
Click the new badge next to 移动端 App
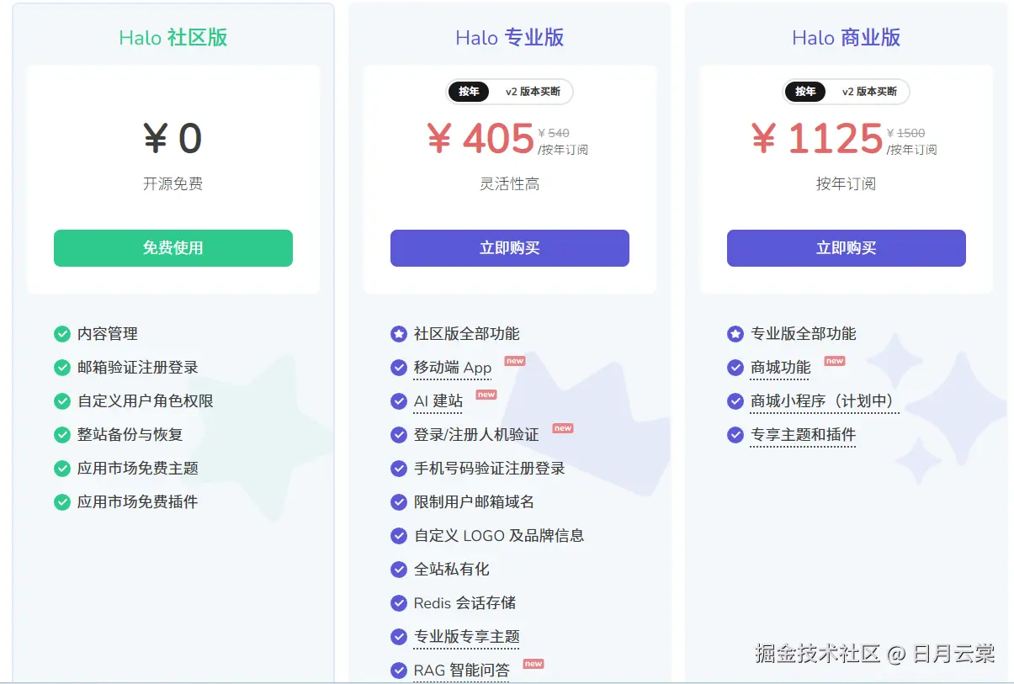[x=514, y=361]
